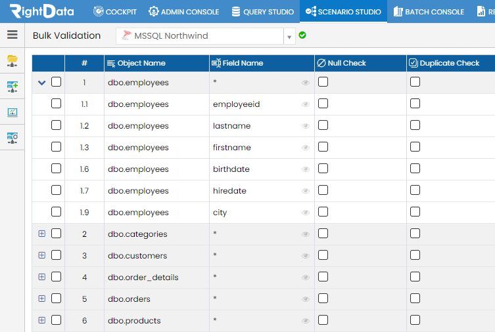The width and height of the screenshot is (495, 332).
Task: Select row checkbox for employeeid row 1.1
Action: (56, 103)
